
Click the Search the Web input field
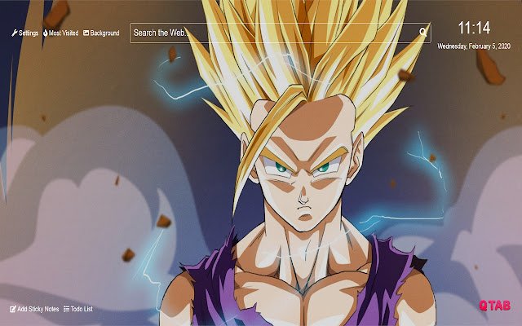tap(280, 33)
